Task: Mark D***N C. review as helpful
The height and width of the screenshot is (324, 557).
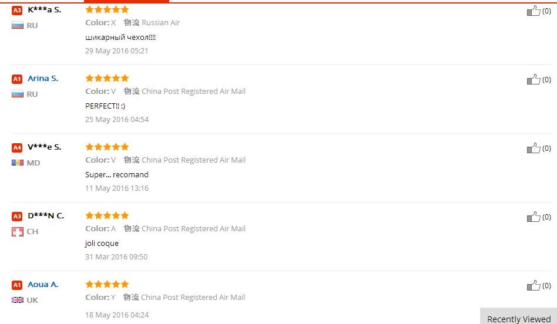Action: tap(533, 217)
